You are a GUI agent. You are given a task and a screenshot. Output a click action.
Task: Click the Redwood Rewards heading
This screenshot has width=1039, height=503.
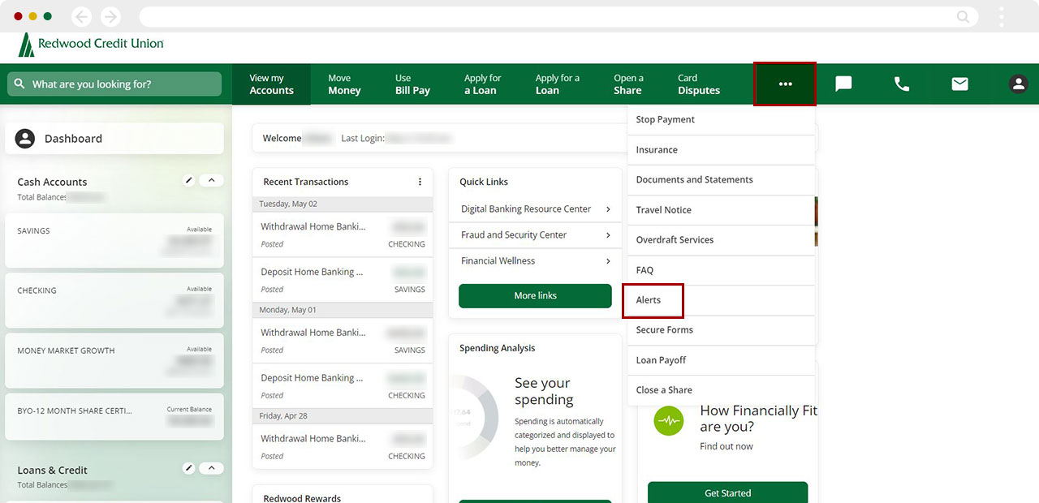coord(302,497)
